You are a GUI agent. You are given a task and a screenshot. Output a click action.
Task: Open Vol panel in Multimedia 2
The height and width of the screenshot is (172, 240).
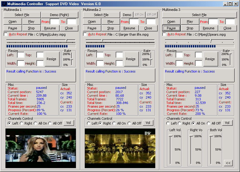coord(148,123)
